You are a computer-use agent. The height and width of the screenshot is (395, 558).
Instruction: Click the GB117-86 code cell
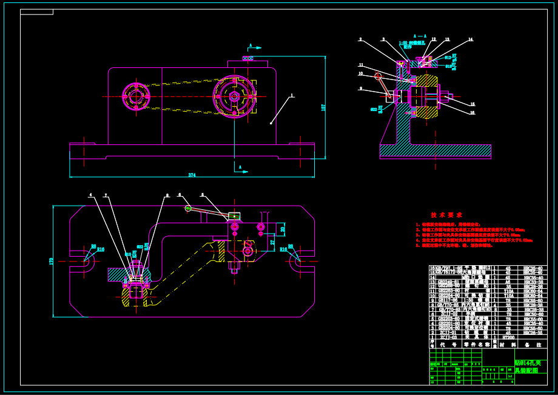coord(448,300)
